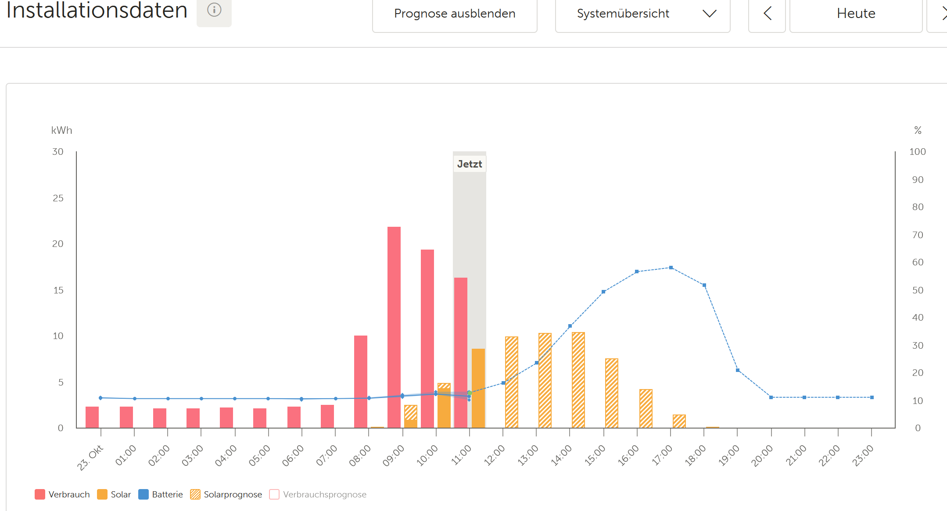The width and height of the screenshot is (947, 511).
Task: Click the Prognose ausblenden button
Action: [455, 14]
